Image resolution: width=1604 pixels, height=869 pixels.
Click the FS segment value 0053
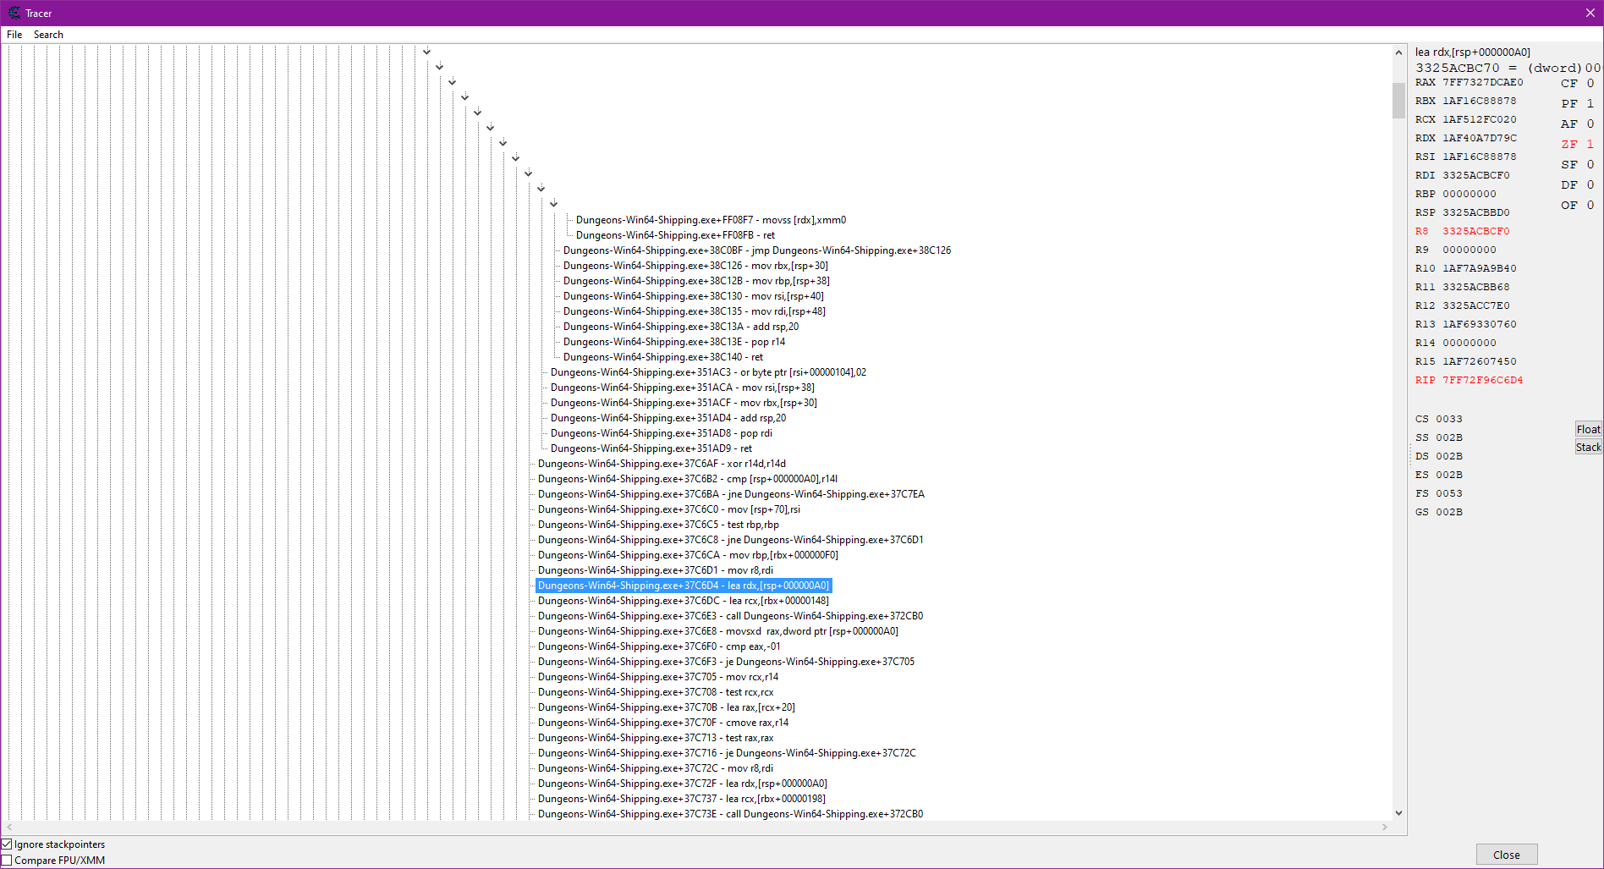tap(1448, 493)
